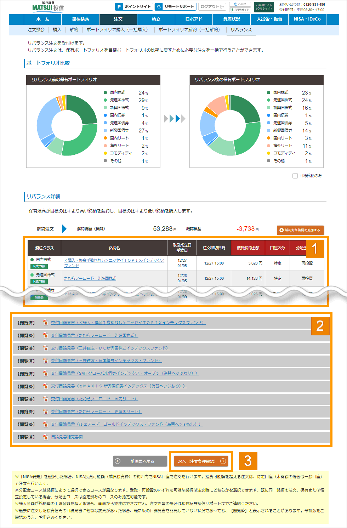Open the 銘柄検索 tab

pos(80,19)
